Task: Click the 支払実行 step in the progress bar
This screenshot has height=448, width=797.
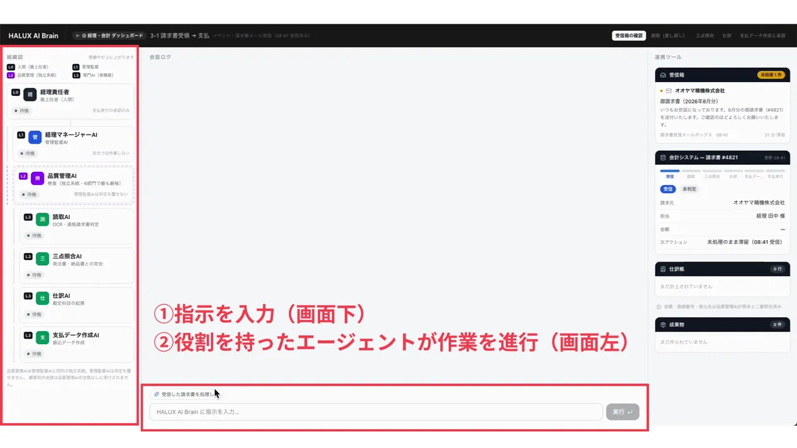Action: (775, 174)
